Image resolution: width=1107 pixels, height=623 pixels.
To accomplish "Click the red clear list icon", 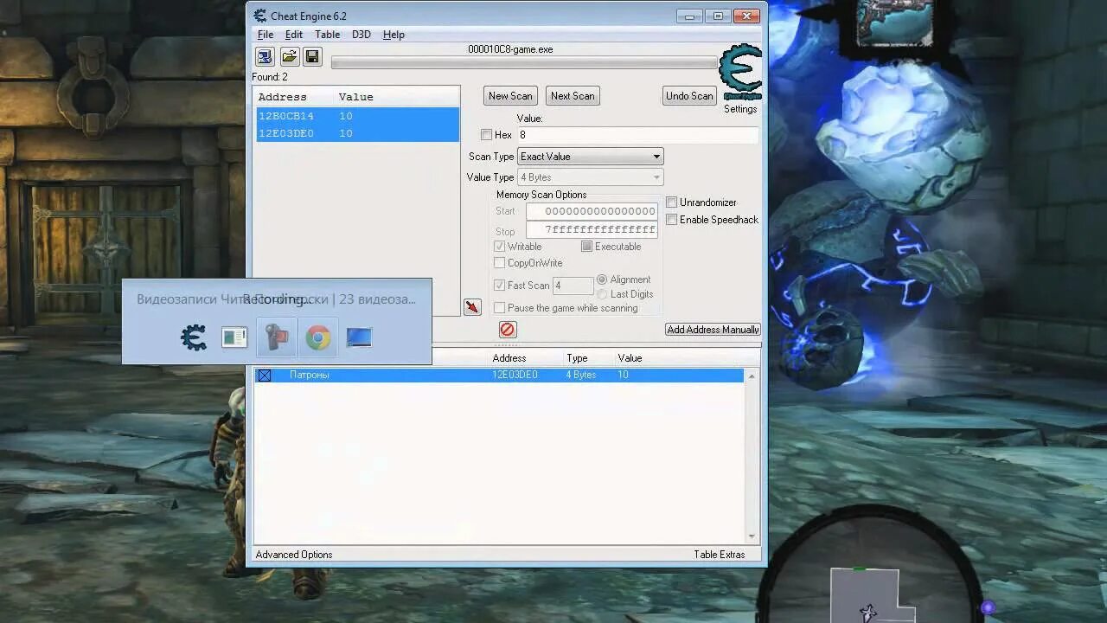I will [x=508, y=330].
